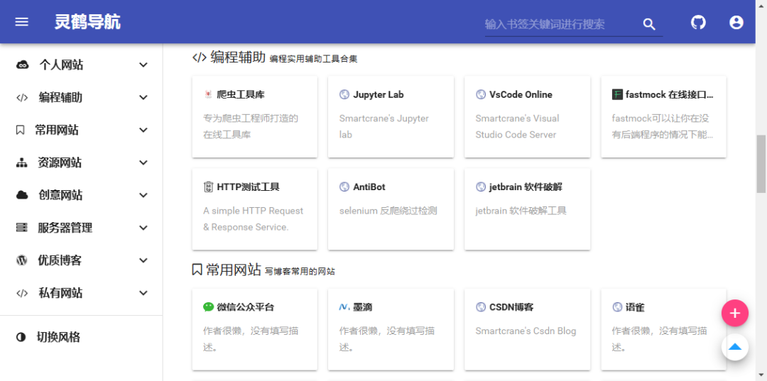The image size is (767, 381).
Task: Click 'Smartcrane's Visual Studio Code Server' text
Action: pyautogui.click(x=518, y=126)
